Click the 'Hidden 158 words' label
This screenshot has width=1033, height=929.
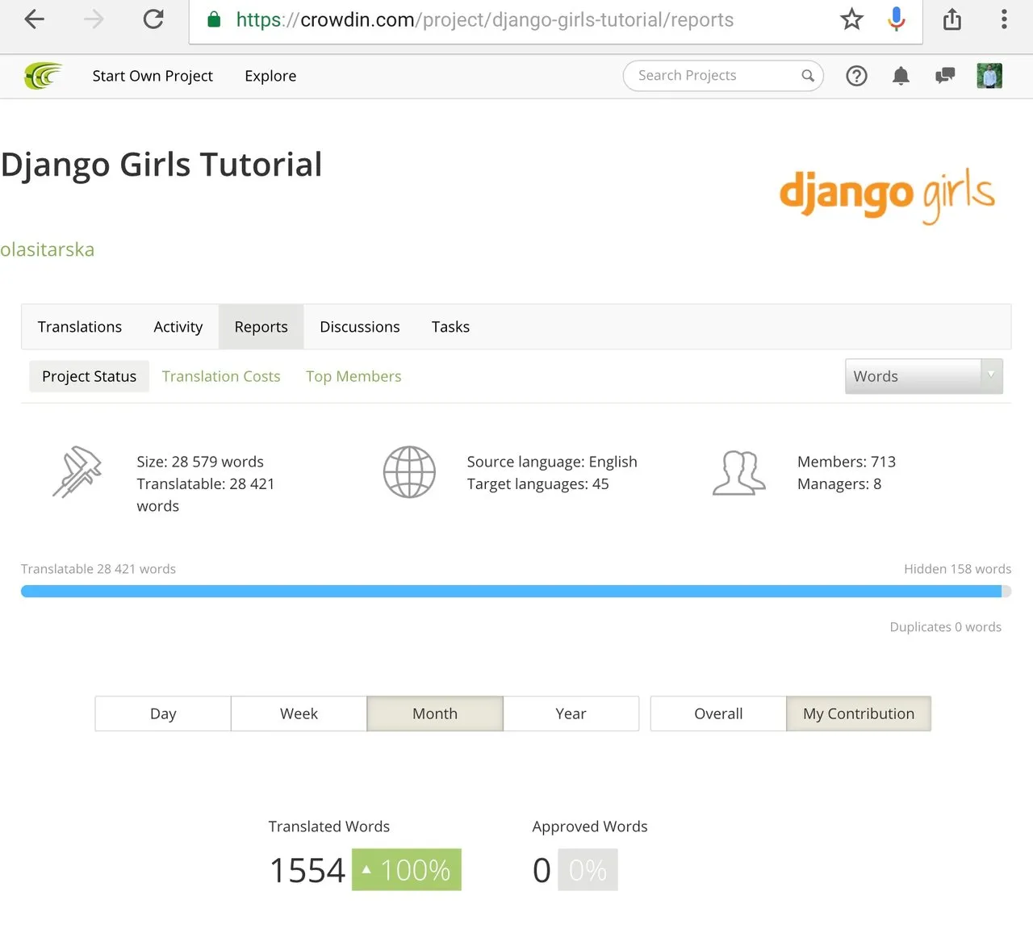pyautogui.click(x=957, y=569)
